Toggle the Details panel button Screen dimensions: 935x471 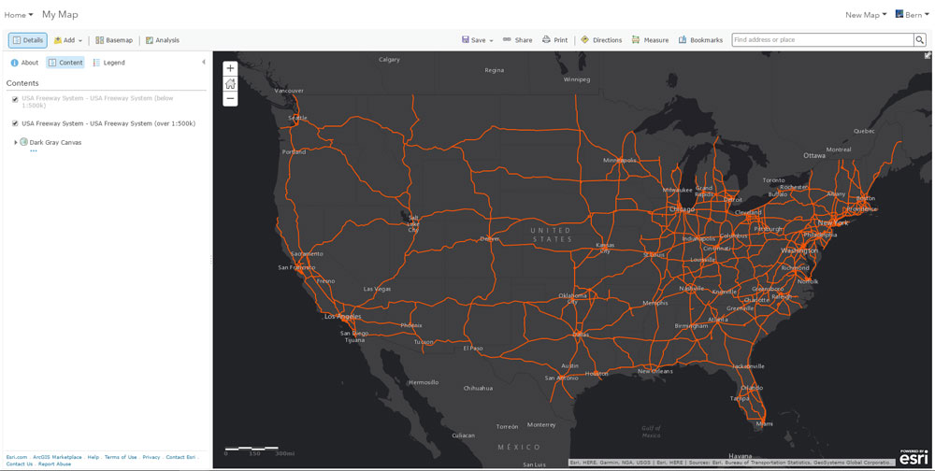(27, 40)
